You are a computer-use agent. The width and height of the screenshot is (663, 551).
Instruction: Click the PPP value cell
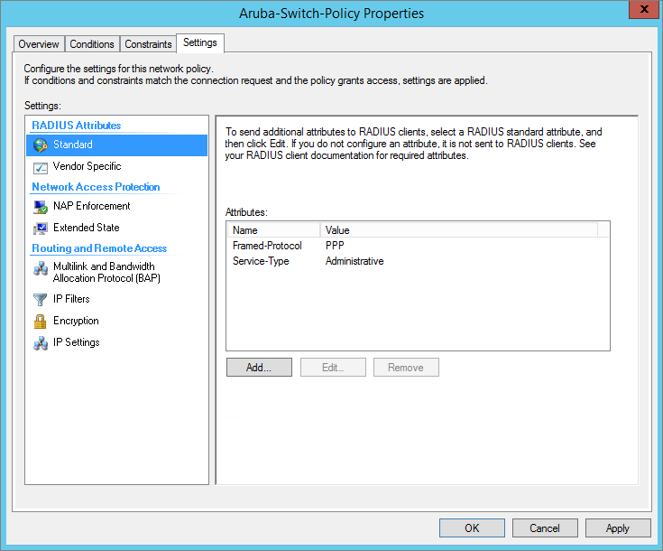point(335,246)
